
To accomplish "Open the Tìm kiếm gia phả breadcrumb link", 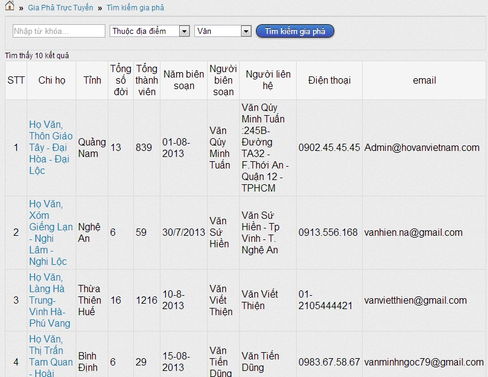I will [135, 8].
